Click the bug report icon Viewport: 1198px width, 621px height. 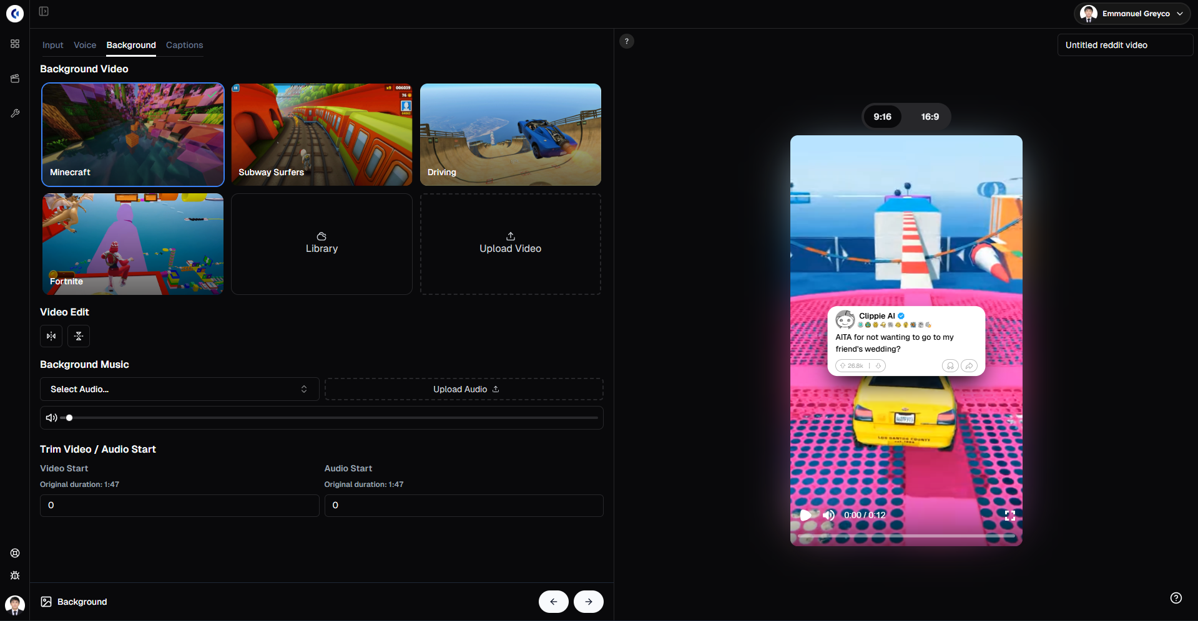pyautogui.click(x=15, y=575)
